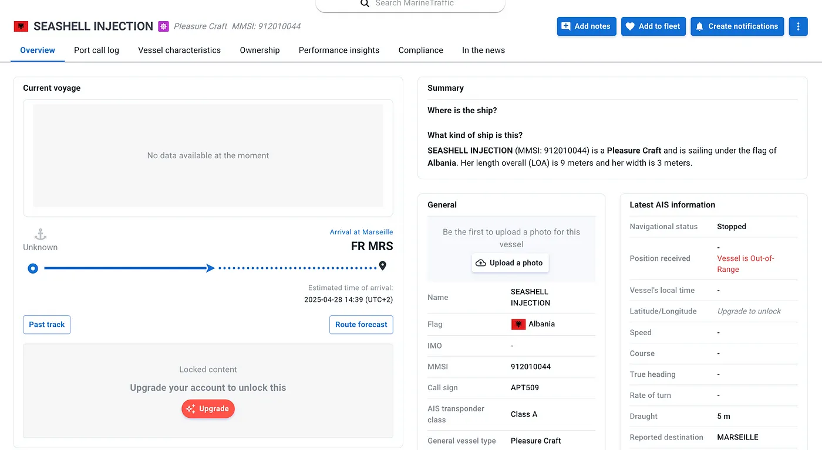The height and width of the screenshot is (450, 822).
Task: Open the three-dot more options menu
Action: point(798,26)
